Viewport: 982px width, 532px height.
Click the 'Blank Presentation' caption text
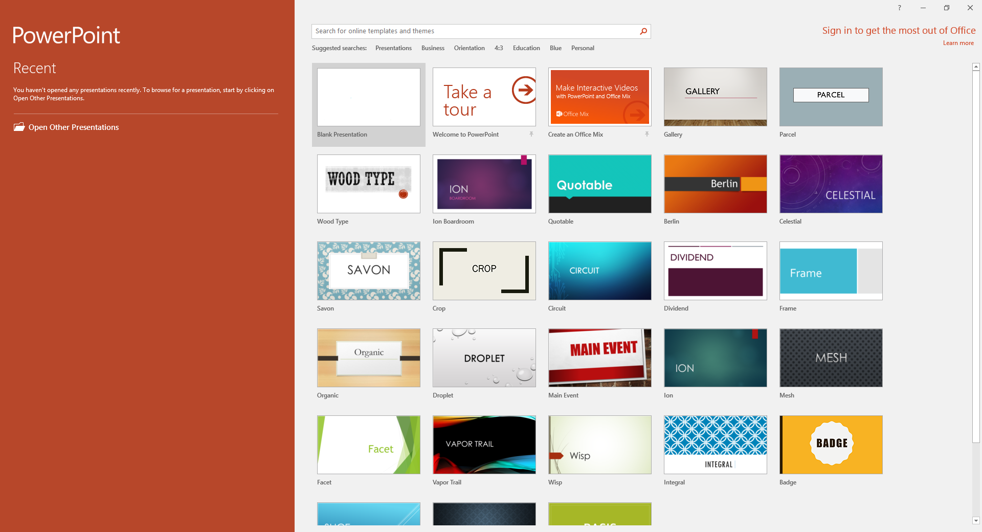click(x=342, y=135)
